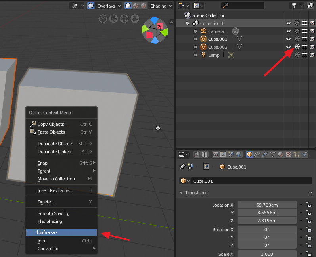Open the outliner editor type dropdown
316x257 pixels.
pos(184,6)
